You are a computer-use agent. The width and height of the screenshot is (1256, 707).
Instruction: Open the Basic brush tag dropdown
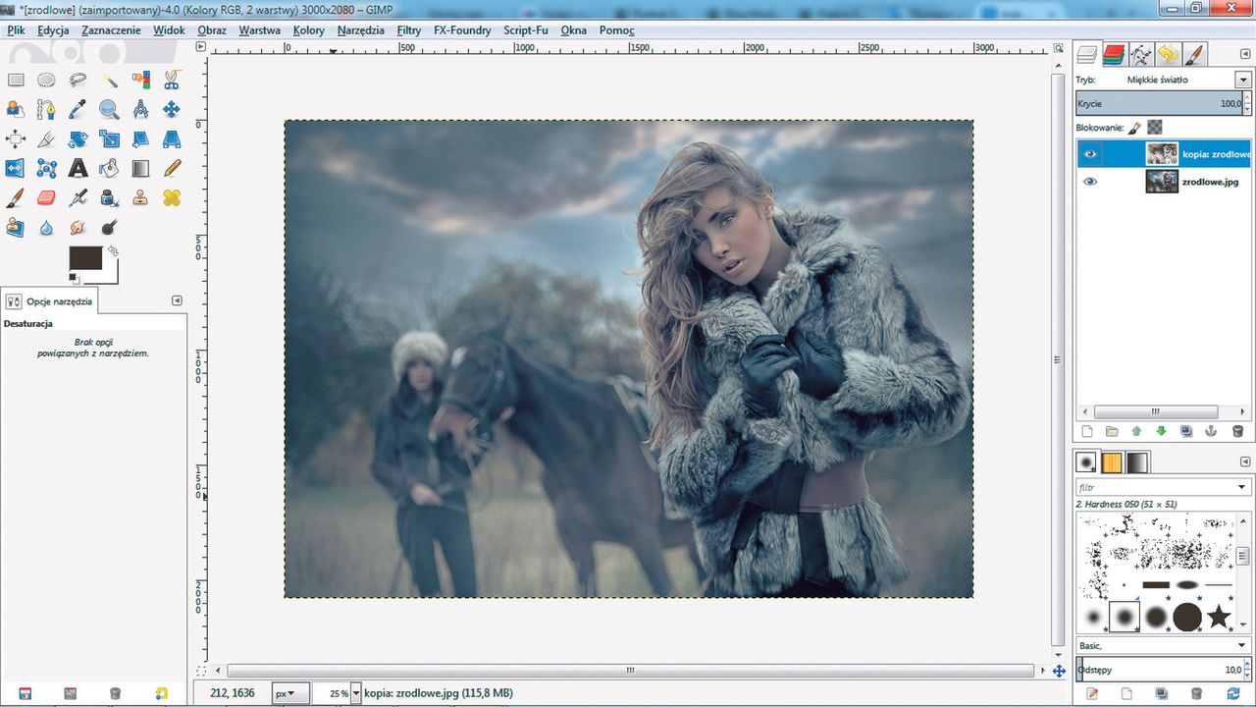point(1243,645)
